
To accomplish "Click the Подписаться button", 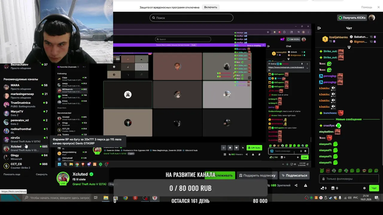I will tap(294, 175).
